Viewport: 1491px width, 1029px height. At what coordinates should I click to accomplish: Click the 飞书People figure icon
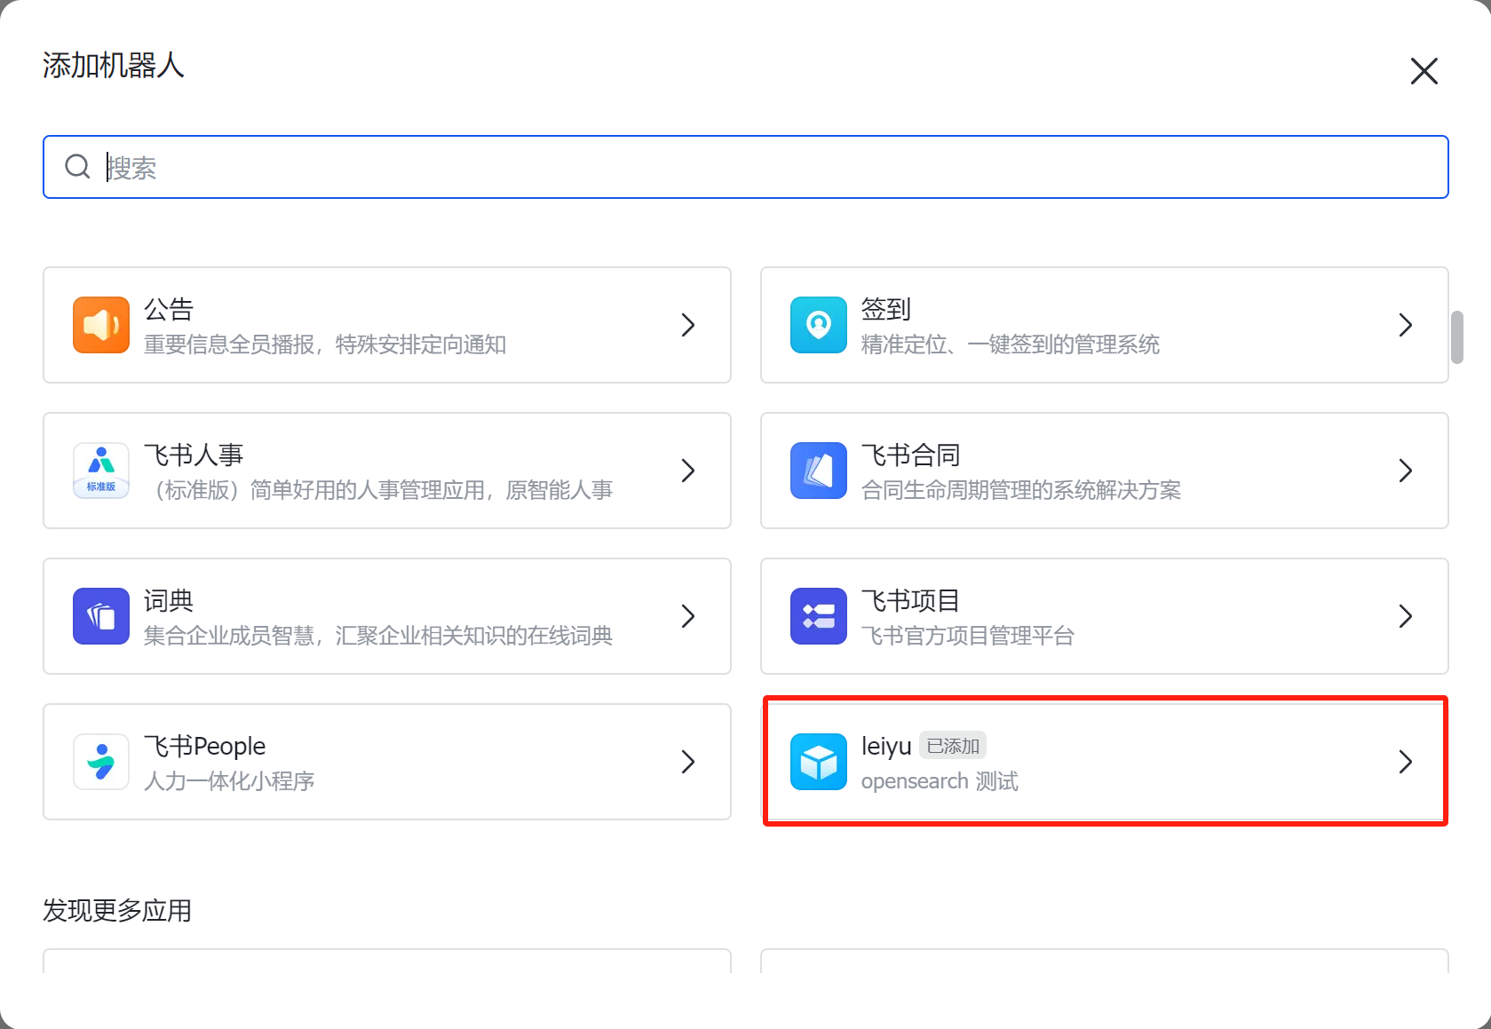(101, 762)
